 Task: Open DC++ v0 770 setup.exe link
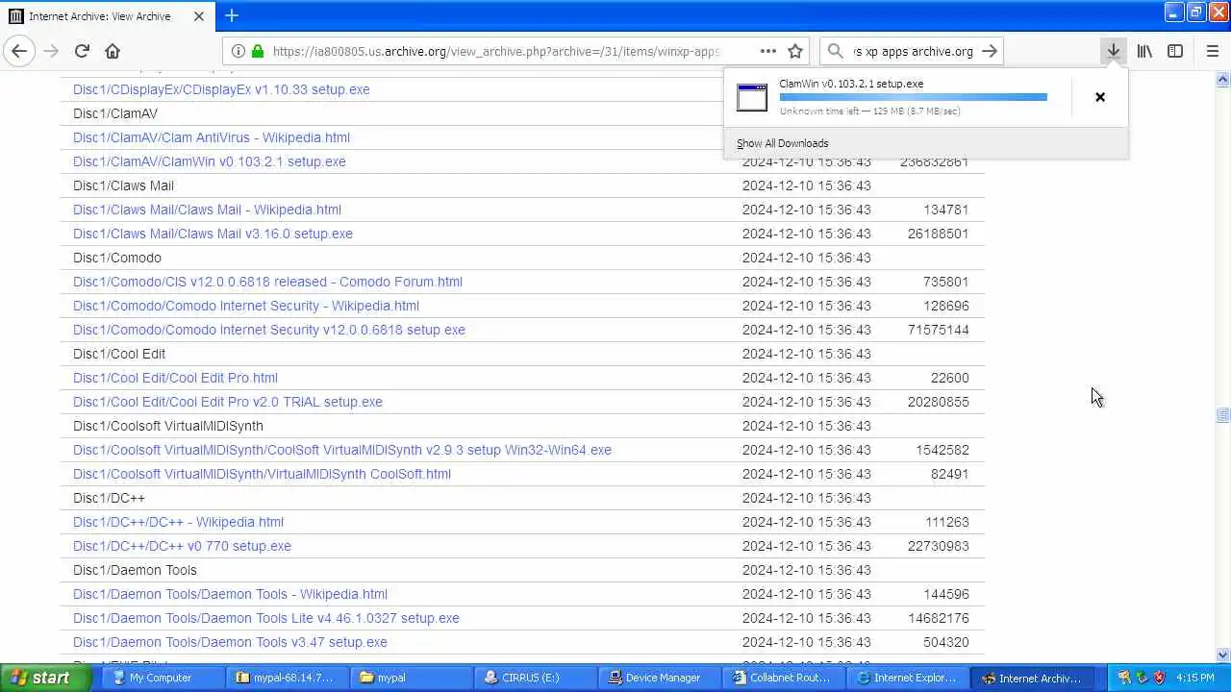(182, 546)
